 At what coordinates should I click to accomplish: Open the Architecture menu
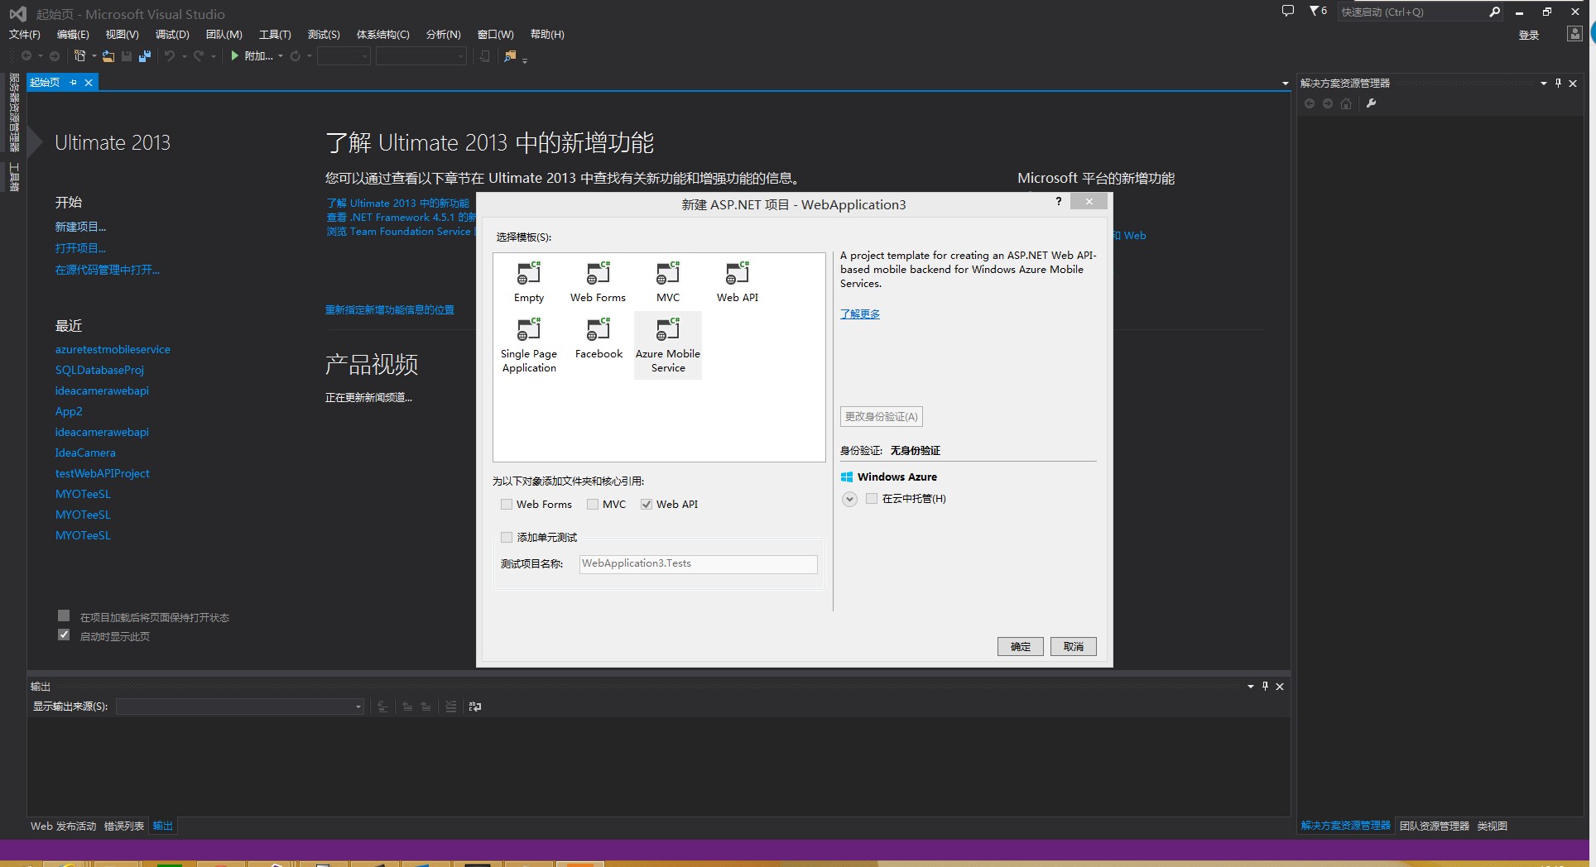[x=382, y=35]
